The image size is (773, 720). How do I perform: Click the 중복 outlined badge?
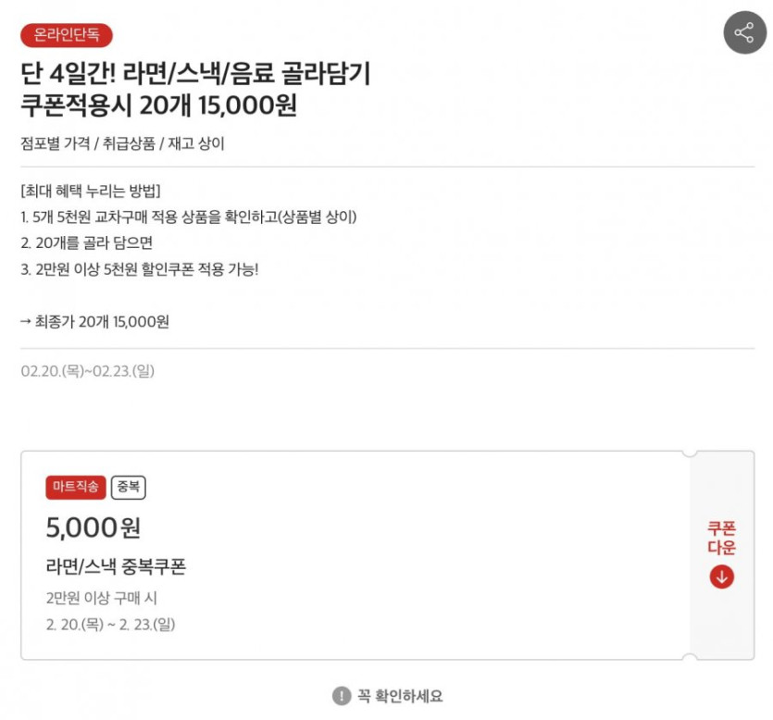point(129,487)
